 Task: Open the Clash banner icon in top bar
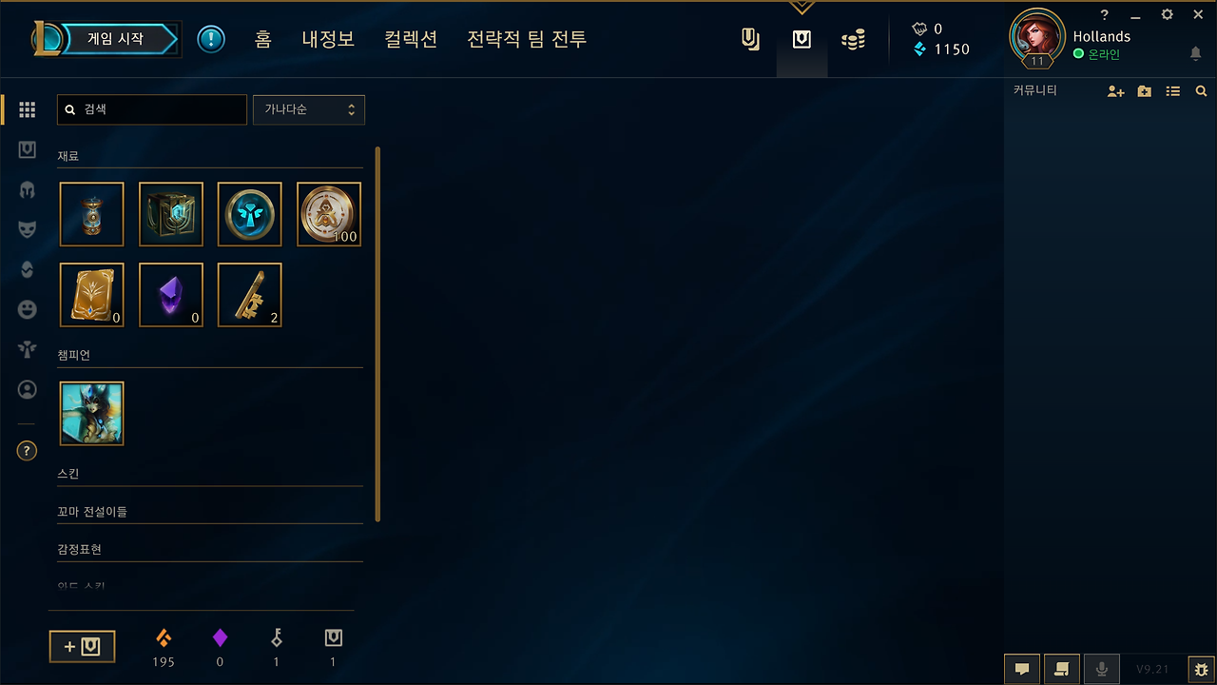[x=750, y=40]
